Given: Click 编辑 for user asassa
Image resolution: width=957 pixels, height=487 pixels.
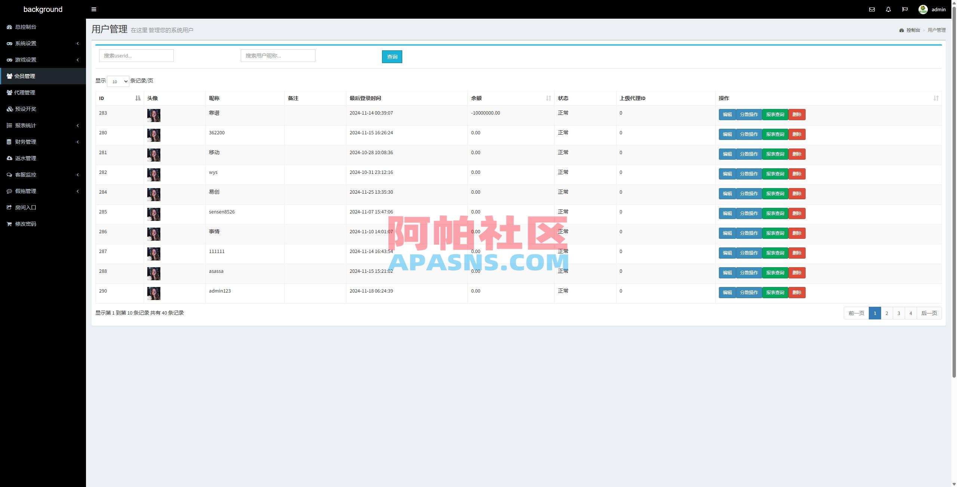Looking at the screenshot, I should point(727,272).
